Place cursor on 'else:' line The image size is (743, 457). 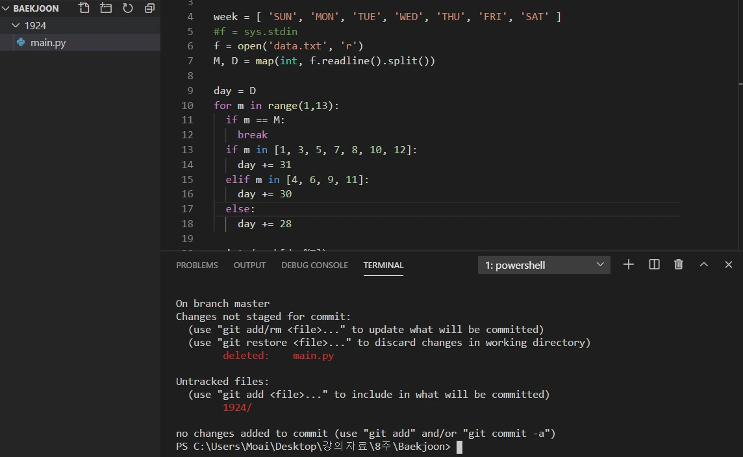[240, 209]
